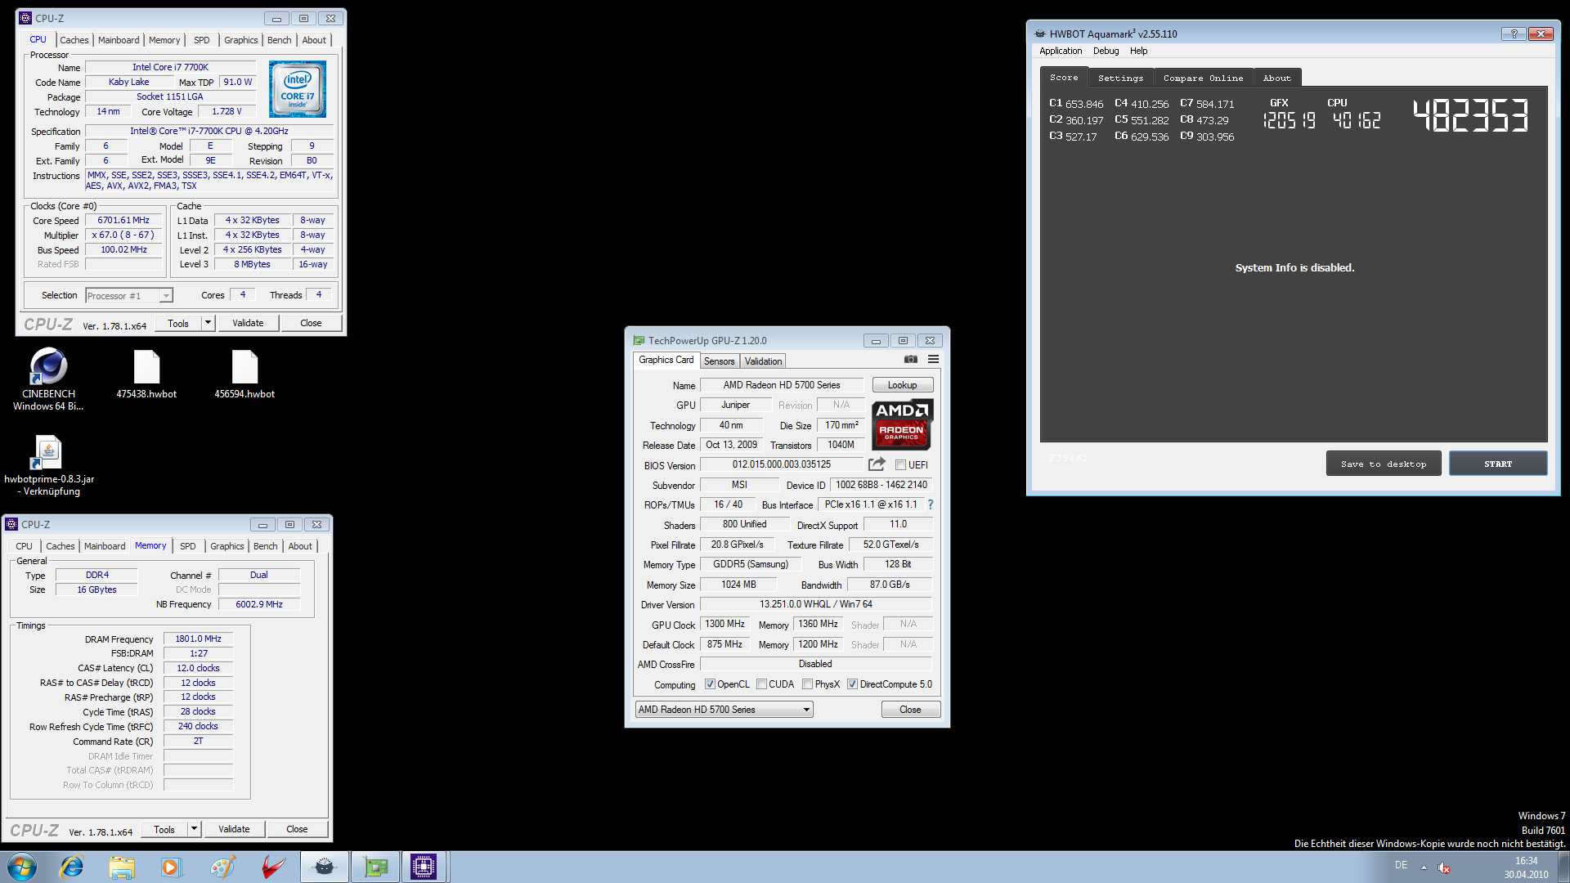The image size is (1570, 883).
Task: Click the DE language indicator
Action: (1401, 865)
